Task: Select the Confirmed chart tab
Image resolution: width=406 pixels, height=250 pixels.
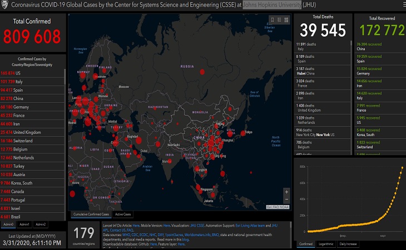Action: (305, 244)
